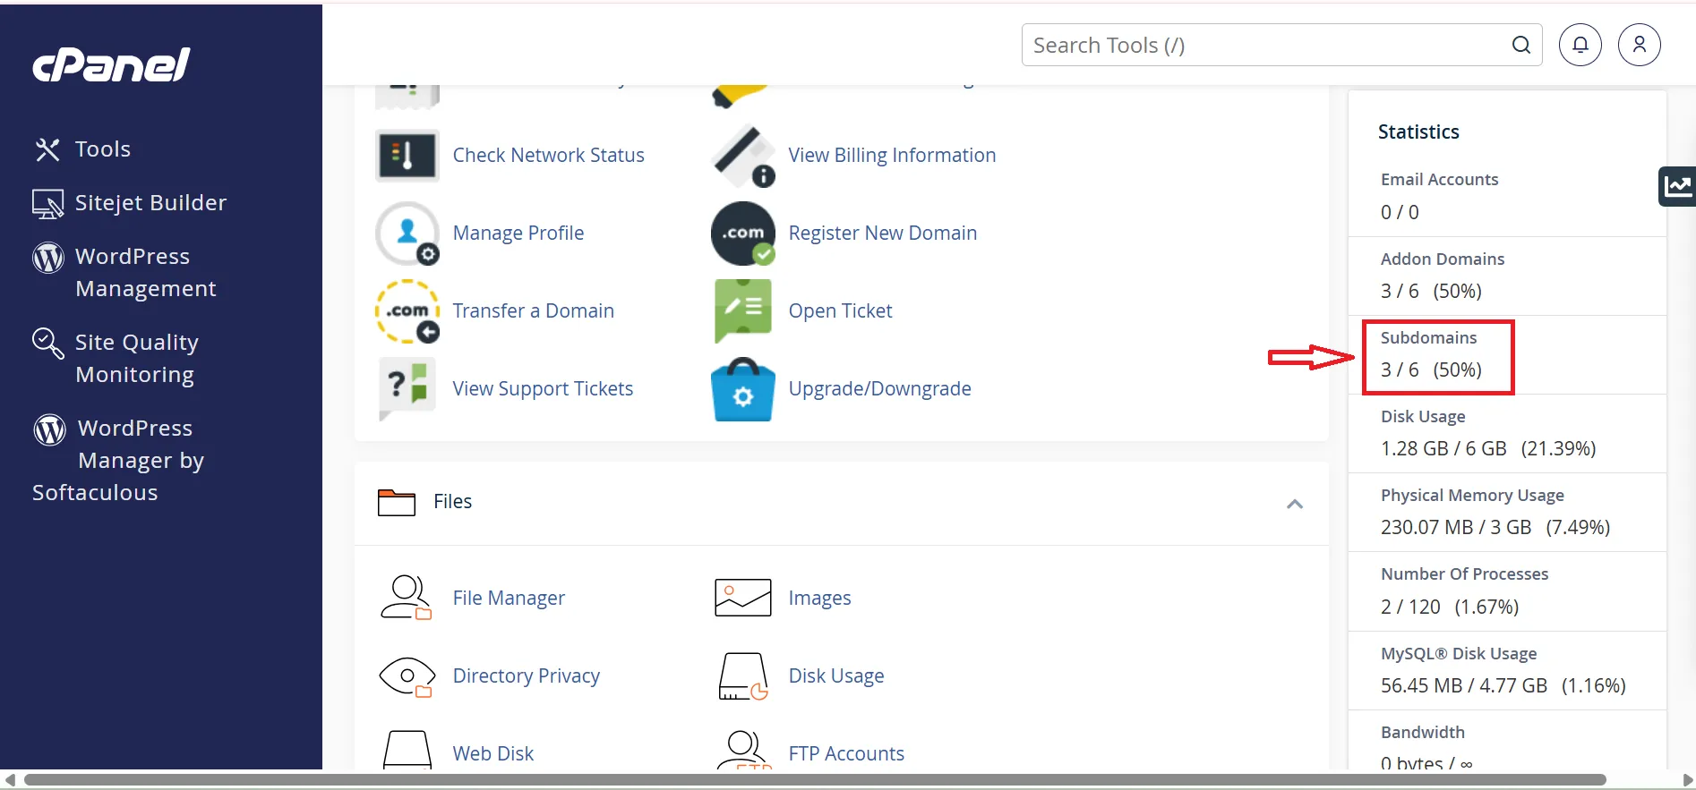Open the Transfer a Domain link
The height and width of the screenshot is (790, 1696).
pyautogui.click(x=533, y=311)
